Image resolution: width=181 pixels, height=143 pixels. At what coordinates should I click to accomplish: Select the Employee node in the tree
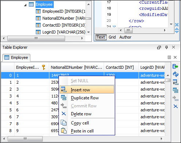pos(44,4)
